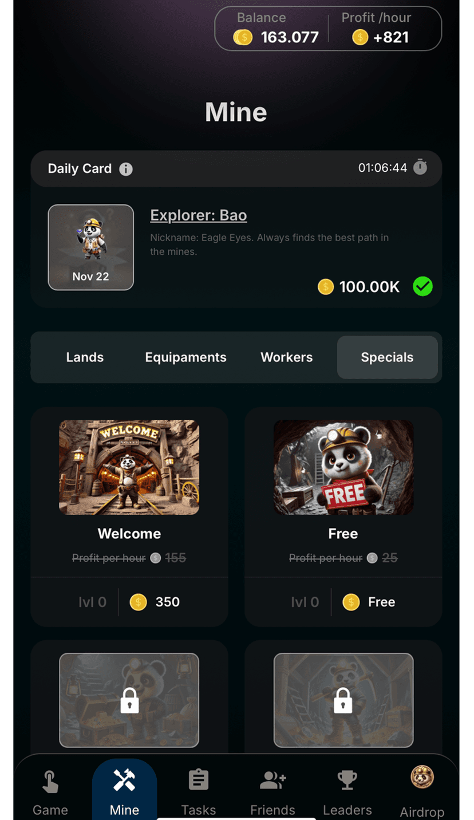Open the Explorer: Bao link

[x=199, y=215]
